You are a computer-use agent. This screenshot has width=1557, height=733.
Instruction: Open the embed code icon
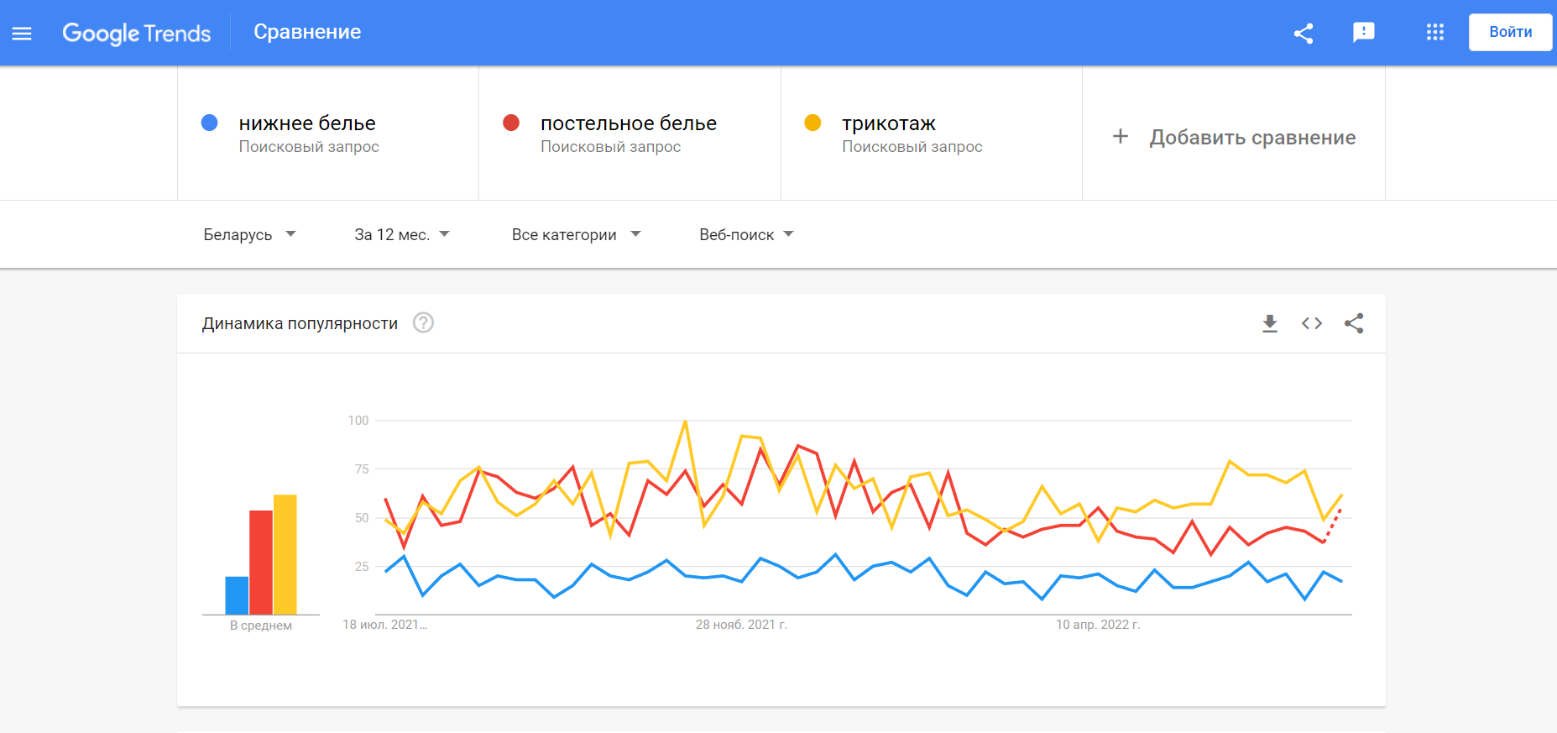[x=1312, y=323]
